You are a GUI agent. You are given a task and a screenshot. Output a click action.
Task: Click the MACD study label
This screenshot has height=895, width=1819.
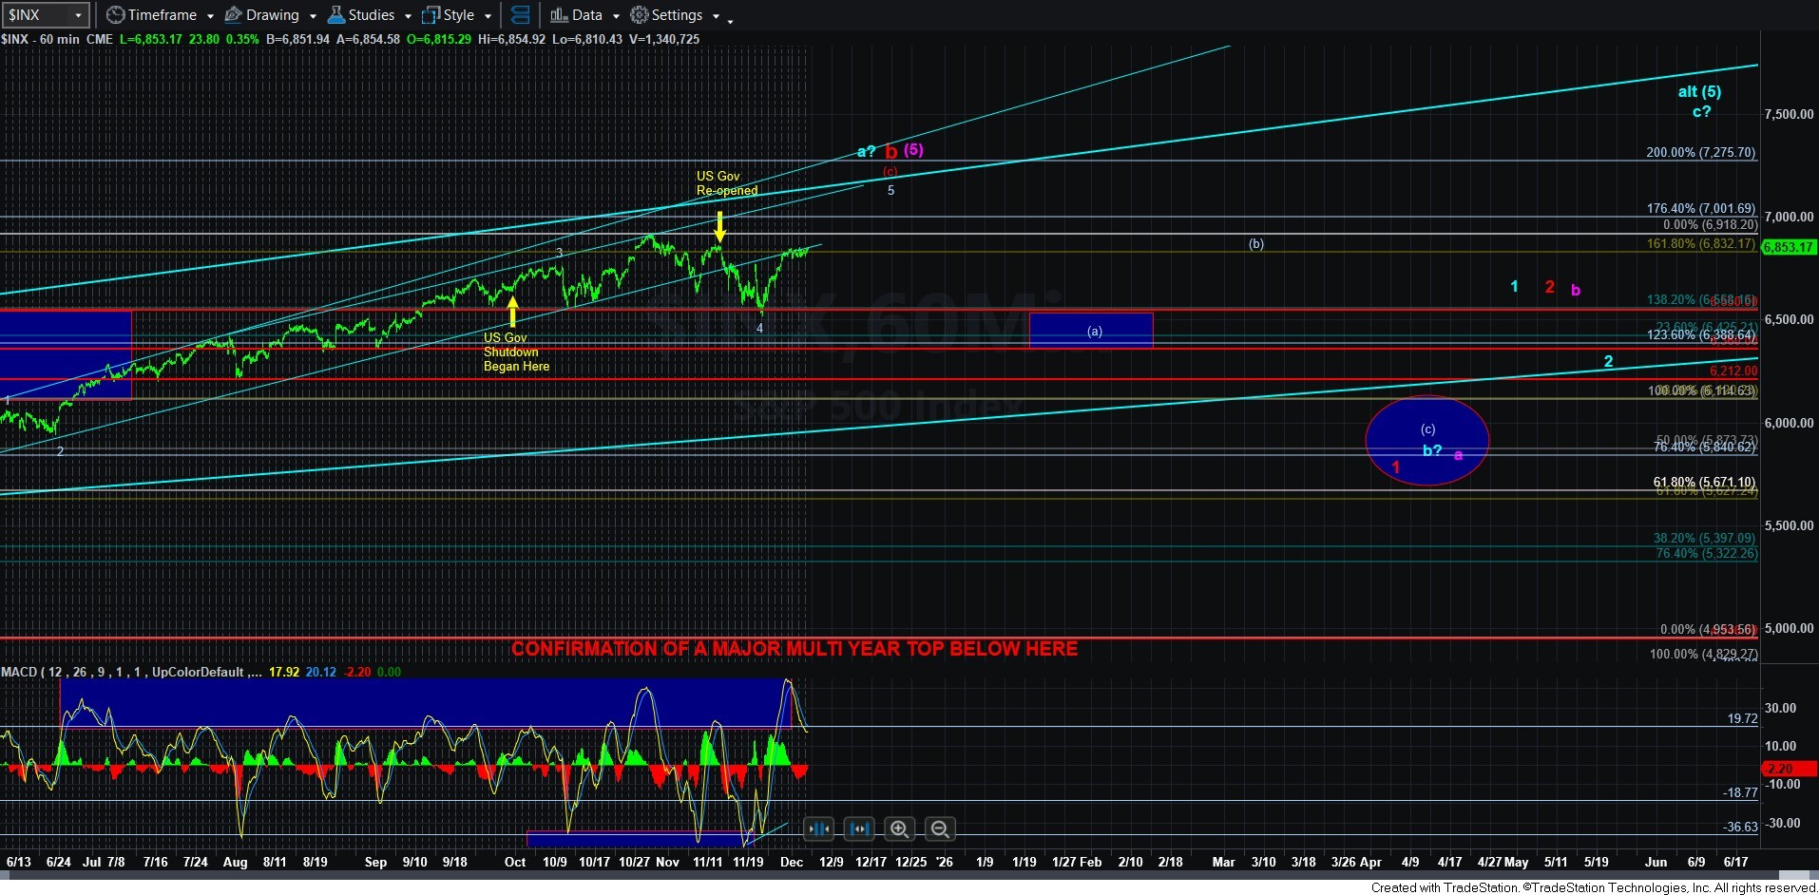click(x=19, y=672)
